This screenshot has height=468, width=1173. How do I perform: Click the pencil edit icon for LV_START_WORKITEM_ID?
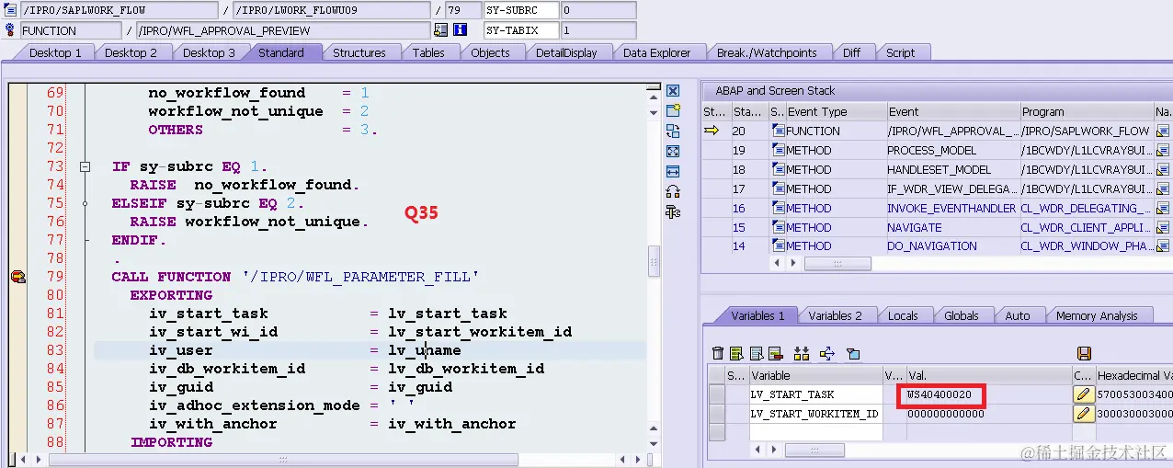click(x=1083, y=414)
